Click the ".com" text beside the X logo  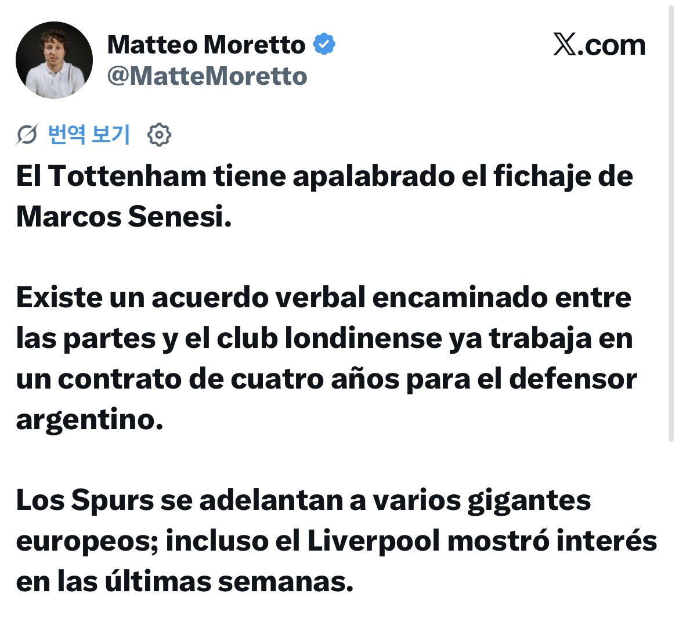click(x=612, y=45)
